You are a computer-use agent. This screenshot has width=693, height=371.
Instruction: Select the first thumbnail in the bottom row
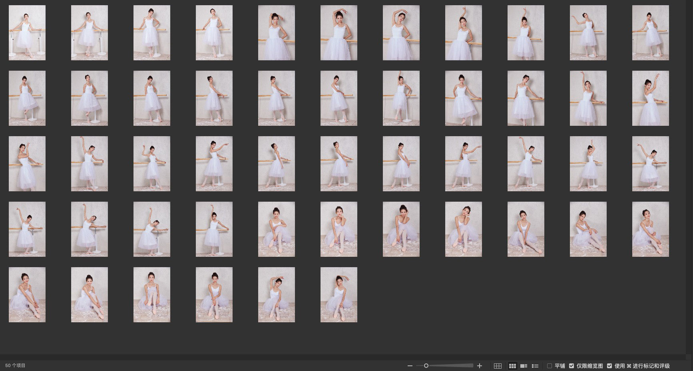(x=27, y=295)
